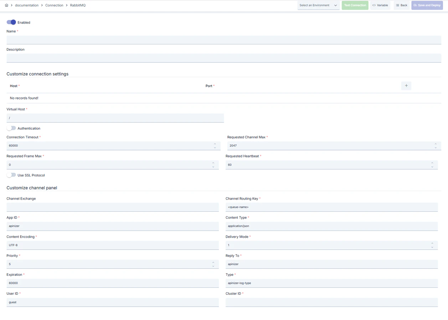Click the Content Encoding field
The height and width of the screenshot is (320, 448).
point(113,245)
